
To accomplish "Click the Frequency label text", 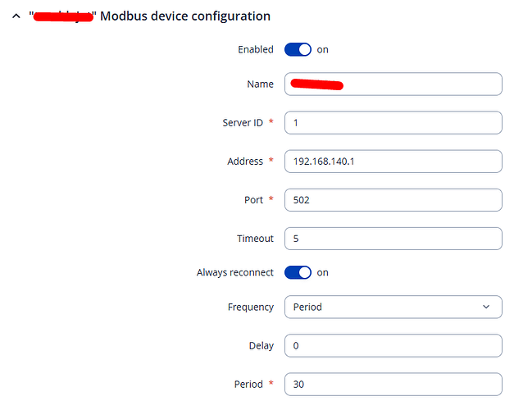I will [x=250, y=307].
